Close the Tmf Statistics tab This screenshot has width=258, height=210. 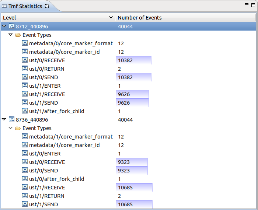(47, 6)
